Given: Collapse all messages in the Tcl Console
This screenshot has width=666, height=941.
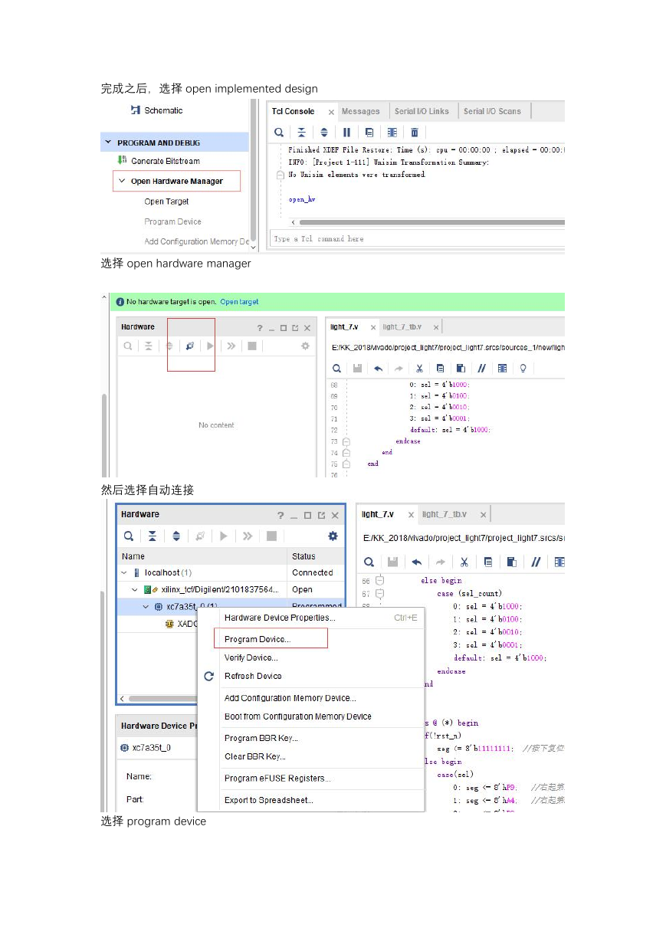Looking at the screenshot, I should click(x=302, y=132).
